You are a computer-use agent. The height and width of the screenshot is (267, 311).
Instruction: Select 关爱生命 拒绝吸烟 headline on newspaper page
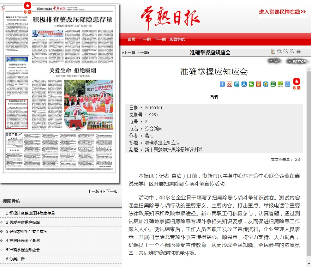point(73,70)
